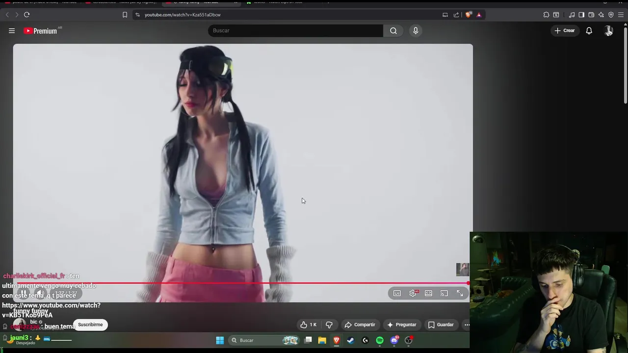Screen dimensions: 628x353
Task: Go to the YouTube Premium home logo
Action: [41, 31]
